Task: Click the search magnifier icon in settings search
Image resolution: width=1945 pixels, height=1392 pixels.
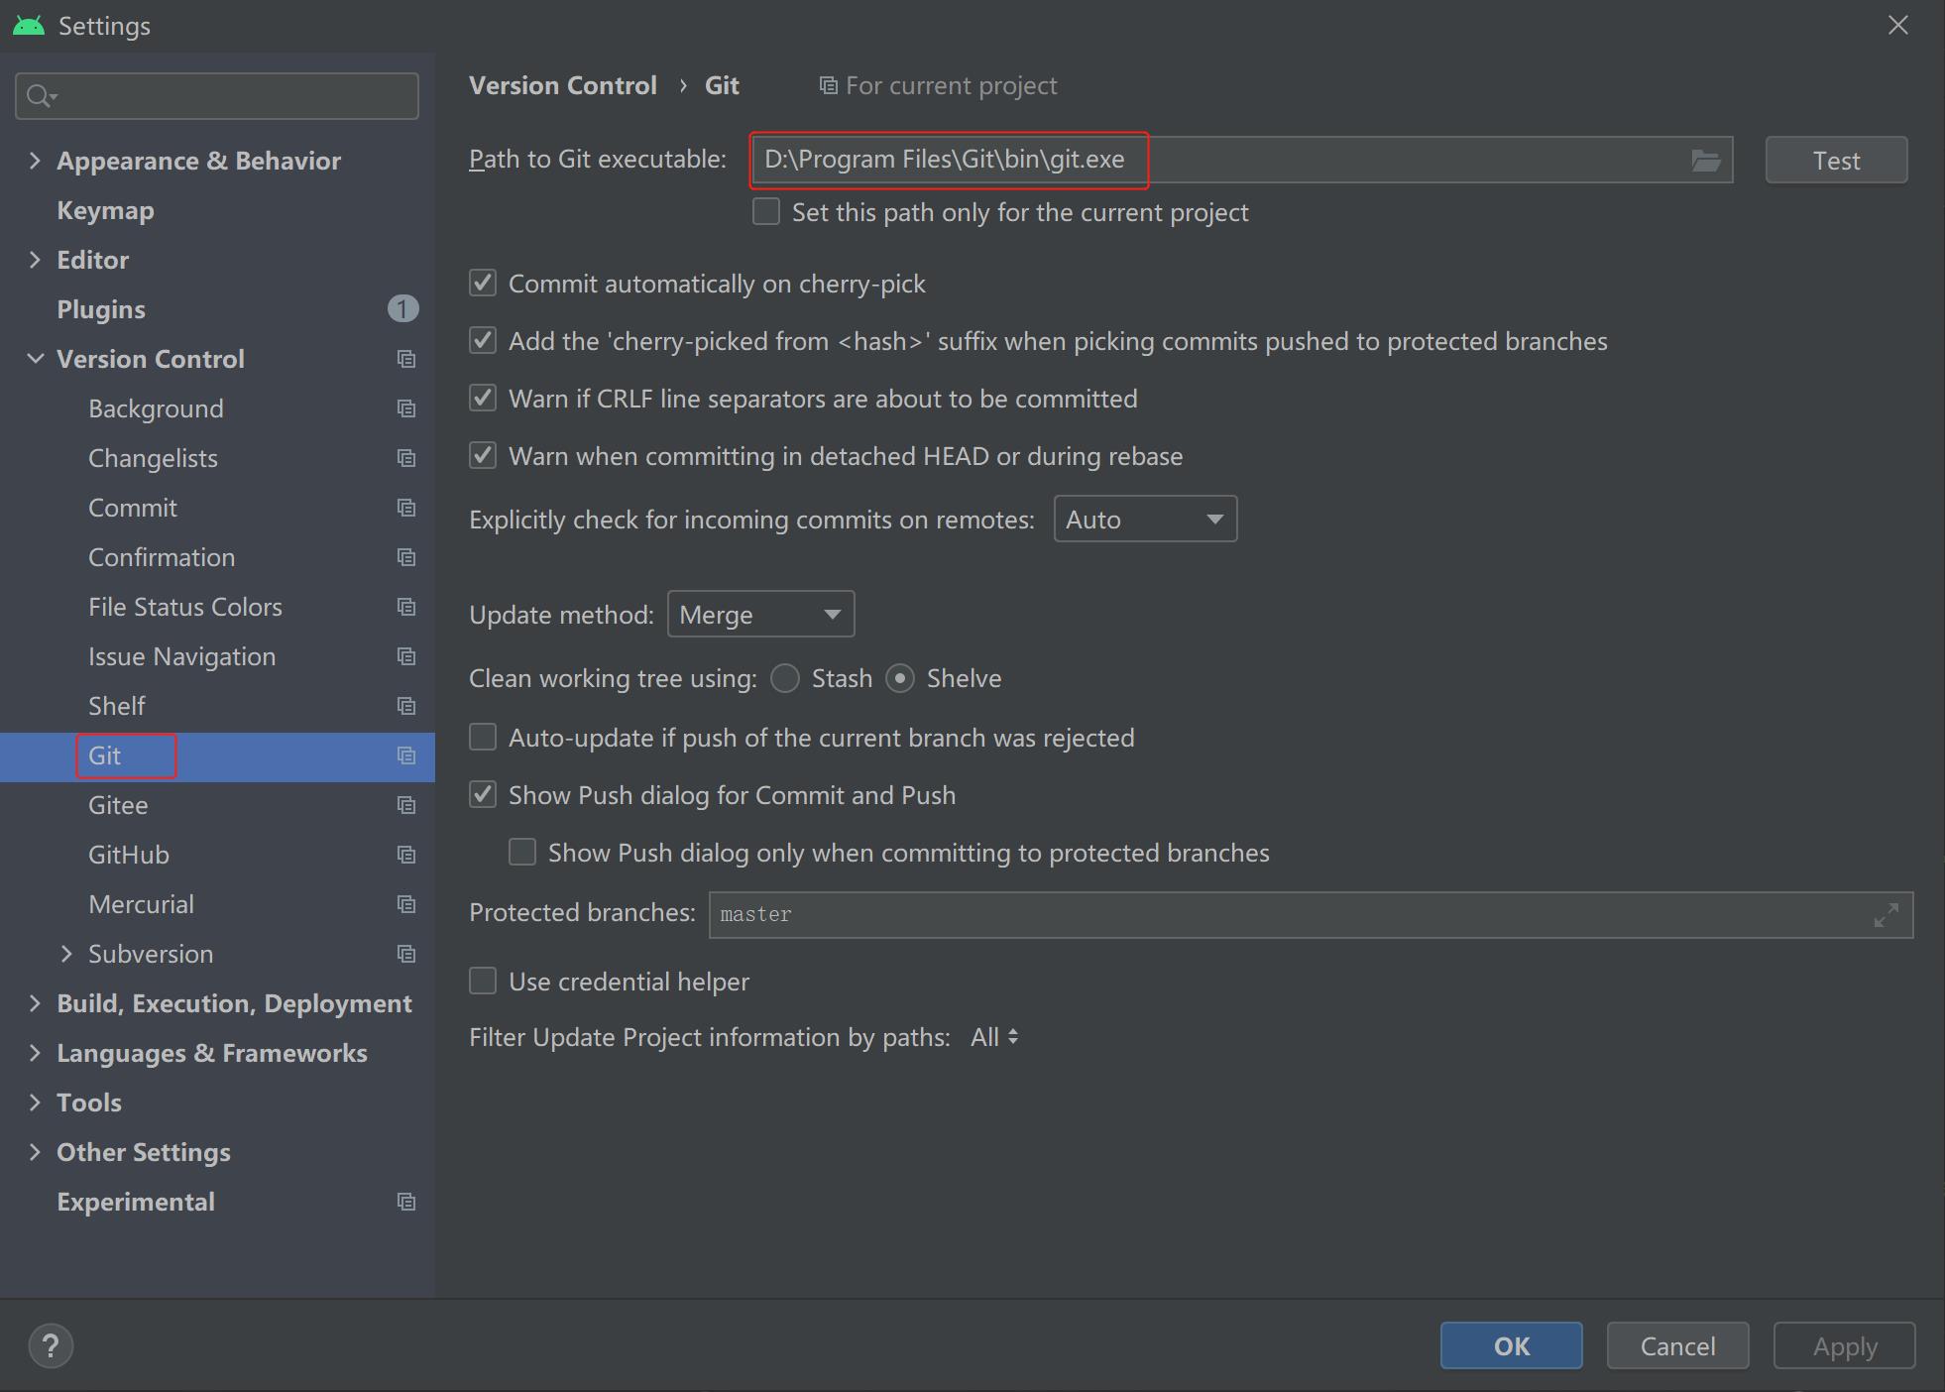Action: (x=41, y=96)
